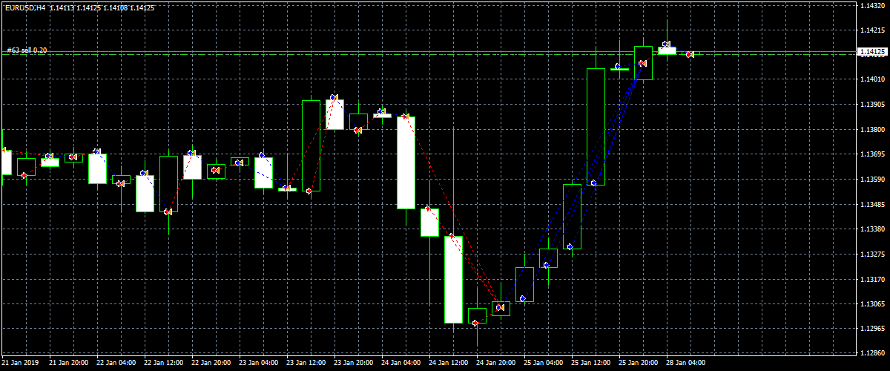Viewport: 890px width, 371px height.
Task: Click the 1.13590 price axis label
Action: [x=872, y=180]
